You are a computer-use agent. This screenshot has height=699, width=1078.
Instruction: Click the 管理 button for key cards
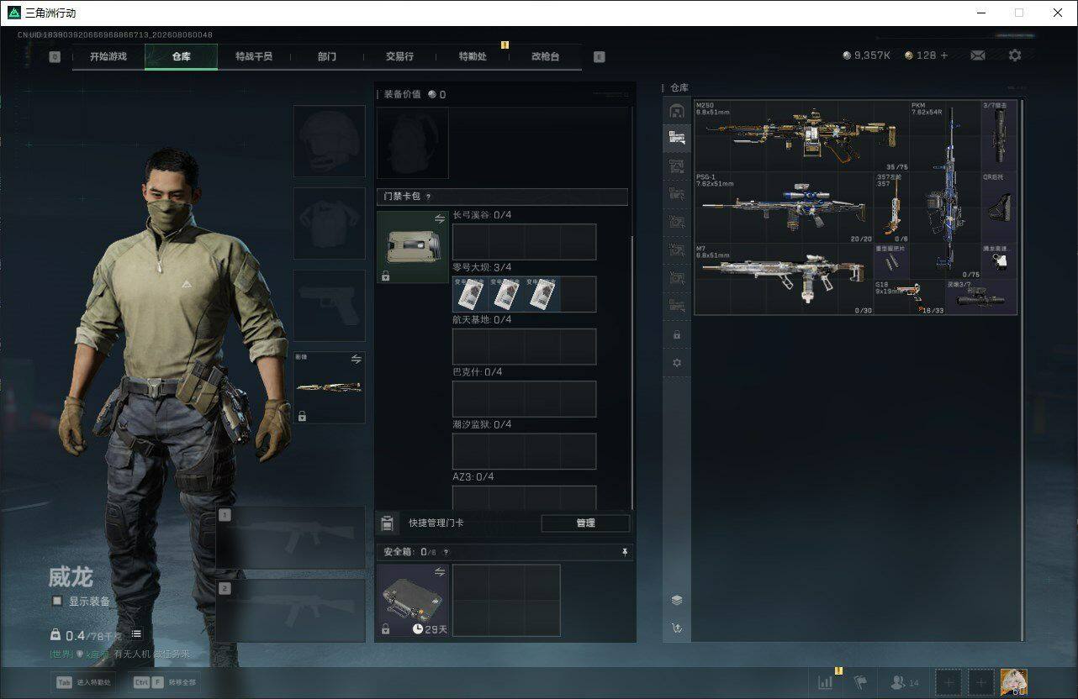pyautogui.click(x=585, y=523)
